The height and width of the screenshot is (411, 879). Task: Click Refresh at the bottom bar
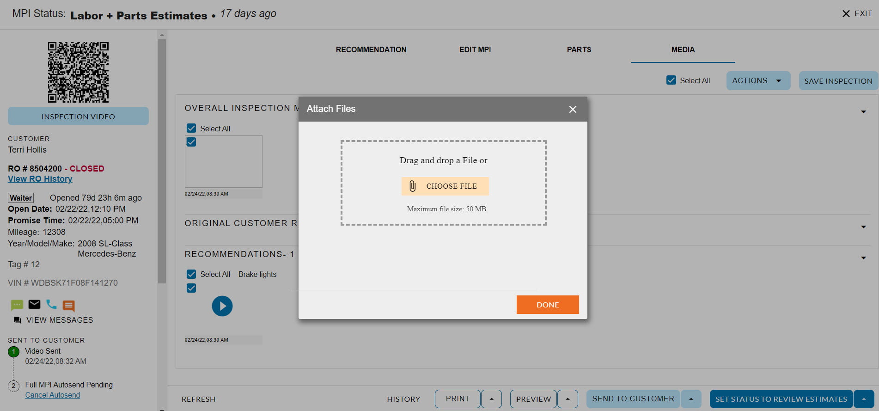point(198,399)
